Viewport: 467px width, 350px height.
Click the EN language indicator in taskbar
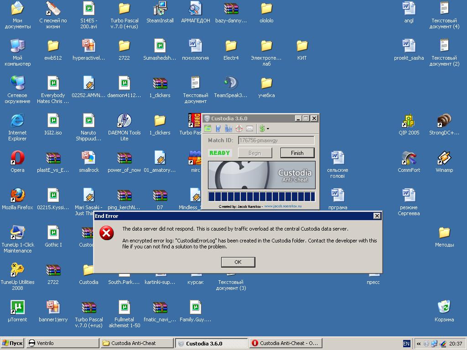(406, 344)
